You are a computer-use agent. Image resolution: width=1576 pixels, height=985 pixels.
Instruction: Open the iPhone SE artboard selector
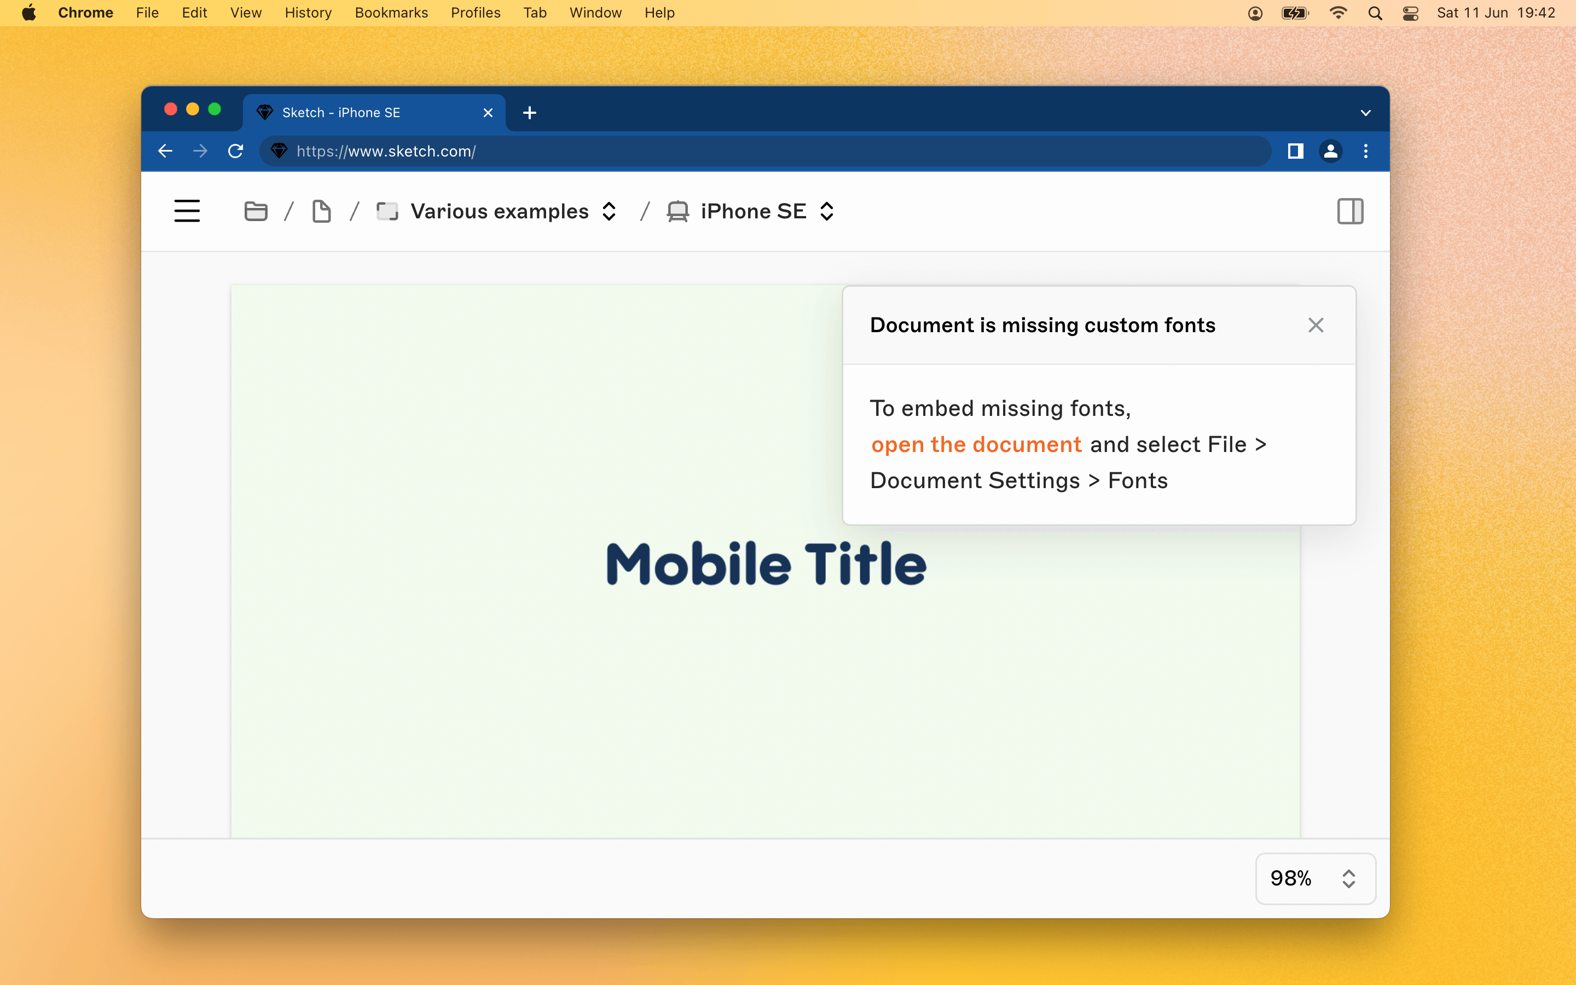tap(826, 211)
